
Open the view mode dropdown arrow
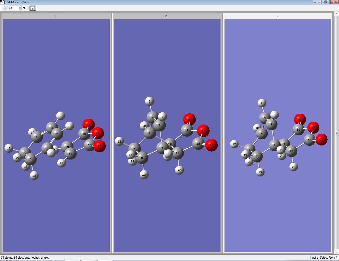[x=36, y=8]
